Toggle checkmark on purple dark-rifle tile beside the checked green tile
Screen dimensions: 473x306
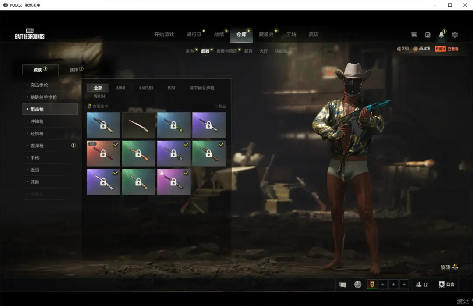point(186,145)
